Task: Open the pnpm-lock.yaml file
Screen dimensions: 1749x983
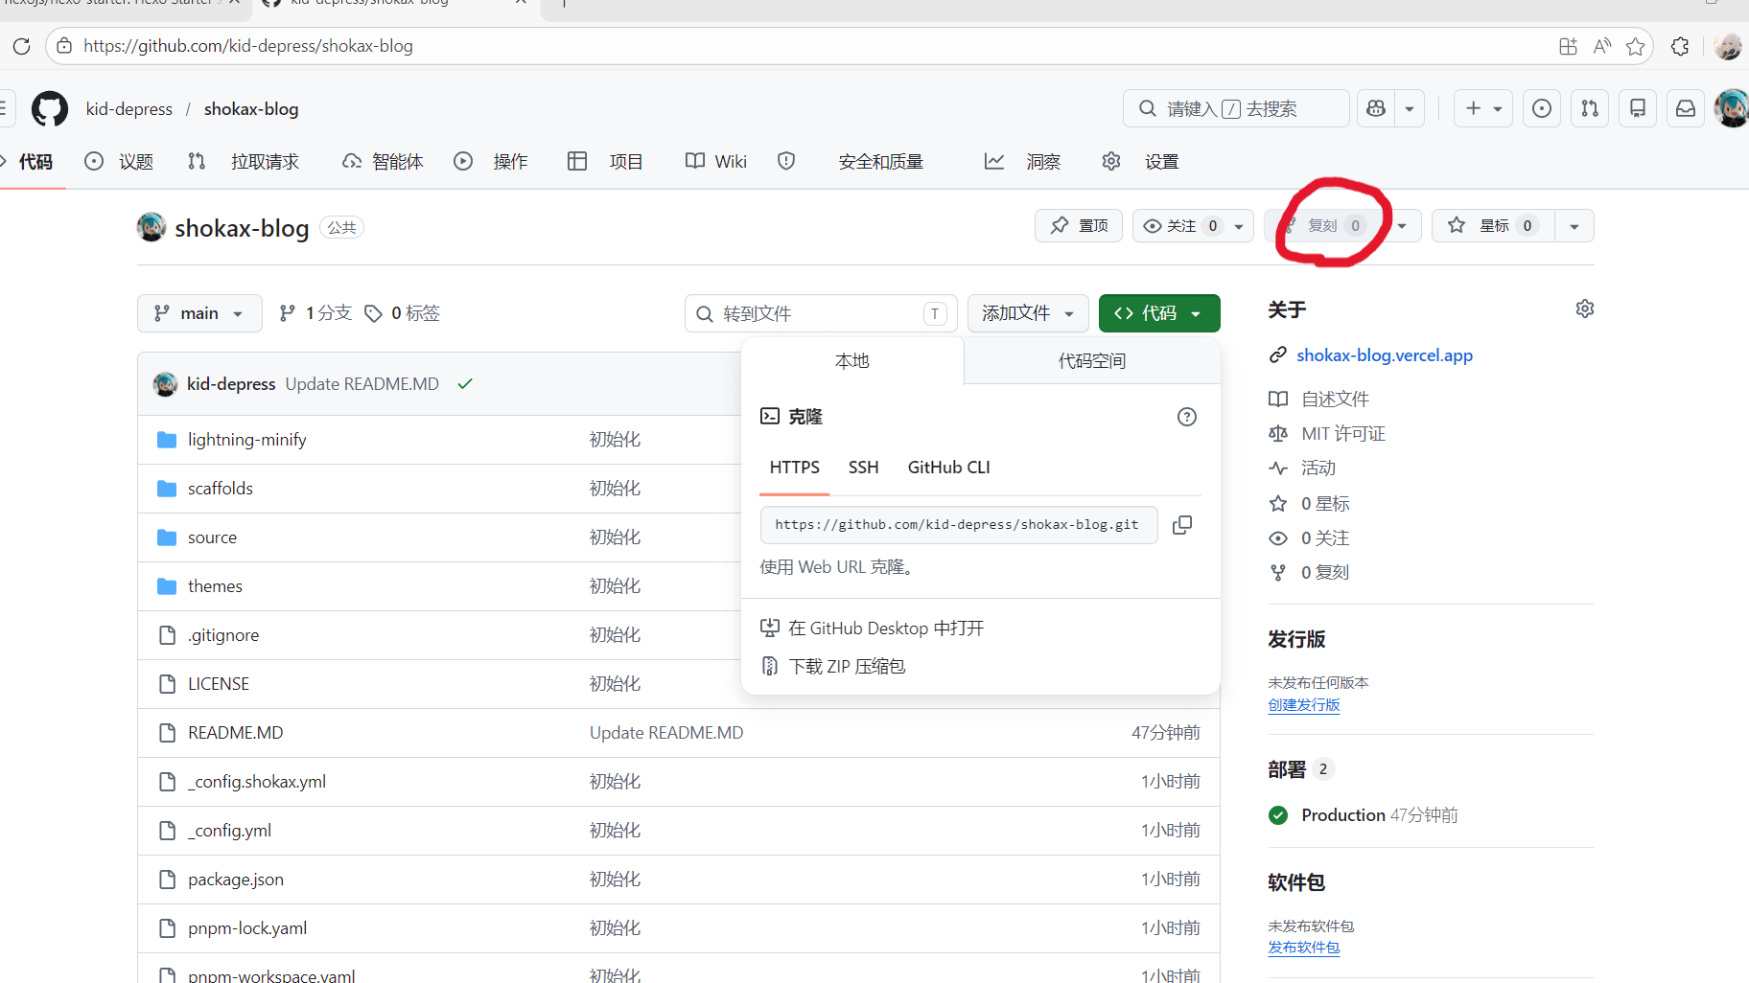Action: 247,928
